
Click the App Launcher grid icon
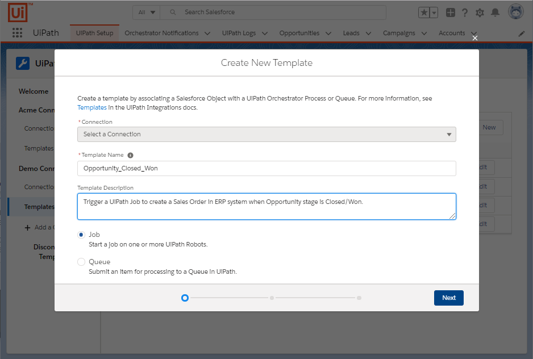pos(17,33)
